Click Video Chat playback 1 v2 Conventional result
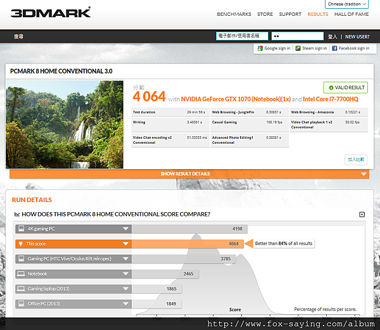380x330 pixels. pos(329,125)
